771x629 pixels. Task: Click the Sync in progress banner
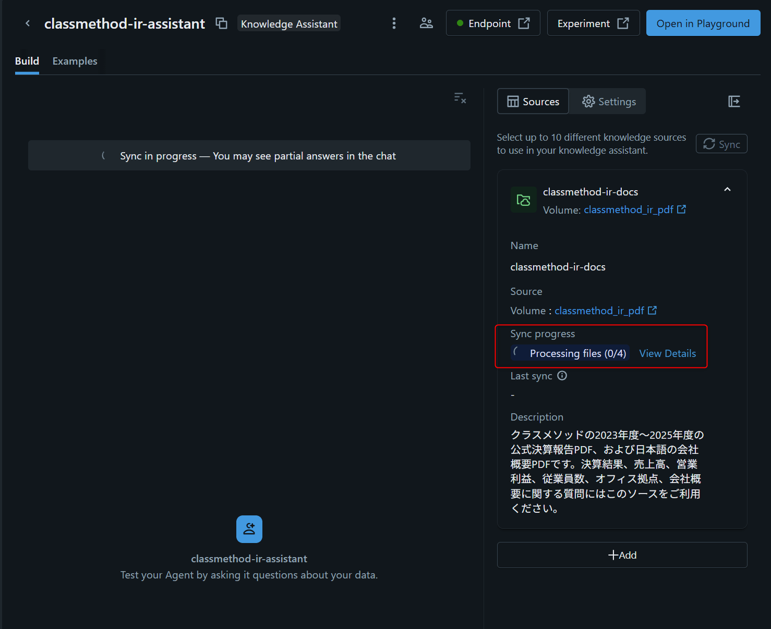pyautogui.click(x=249, y=155)
